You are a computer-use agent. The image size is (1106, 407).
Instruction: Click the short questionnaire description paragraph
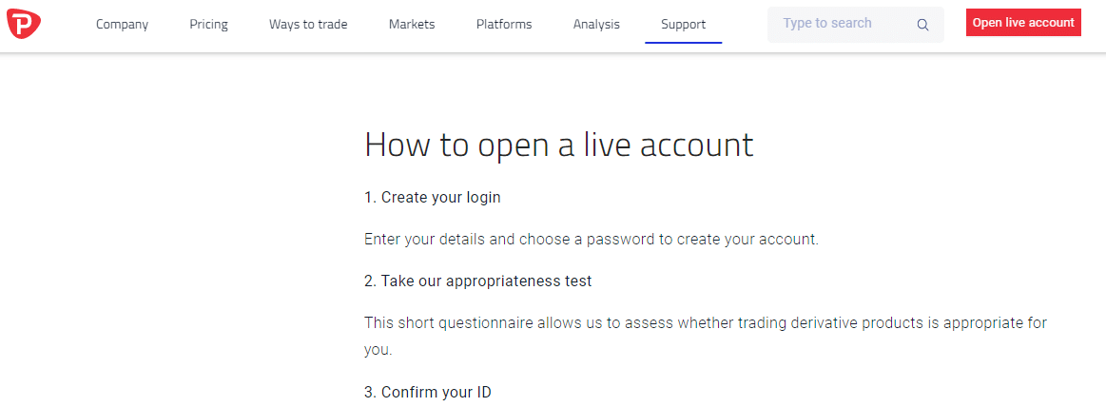click(706, 337)
